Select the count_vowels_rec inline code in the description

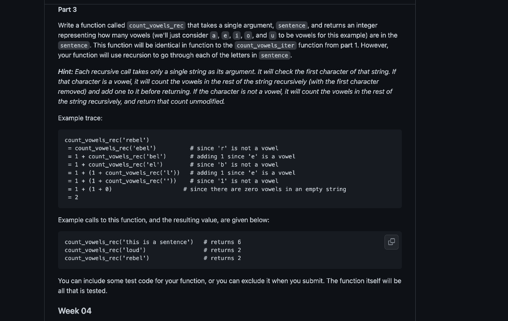[x=156, y=26]
